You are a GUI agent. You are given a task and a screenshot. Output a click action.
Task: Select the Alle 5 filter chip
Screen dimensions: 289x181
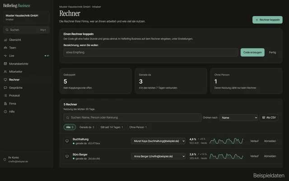tap(70, 127)
